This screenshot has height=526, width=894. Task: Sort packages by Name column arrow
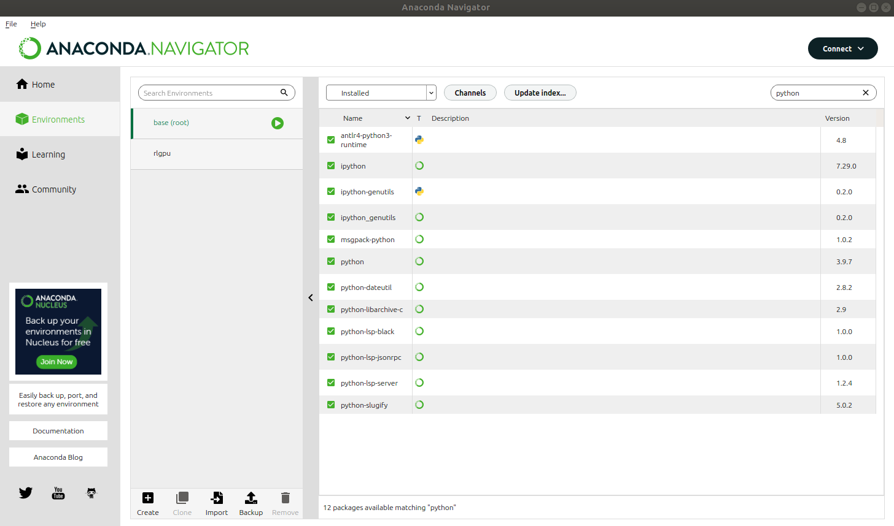408,118
